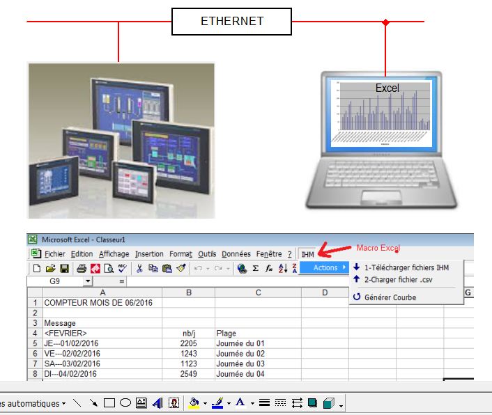Screen dimensions: 492x415
Task: Print using the printer icon
Action: pyautogui.click(x=82, y=268)
